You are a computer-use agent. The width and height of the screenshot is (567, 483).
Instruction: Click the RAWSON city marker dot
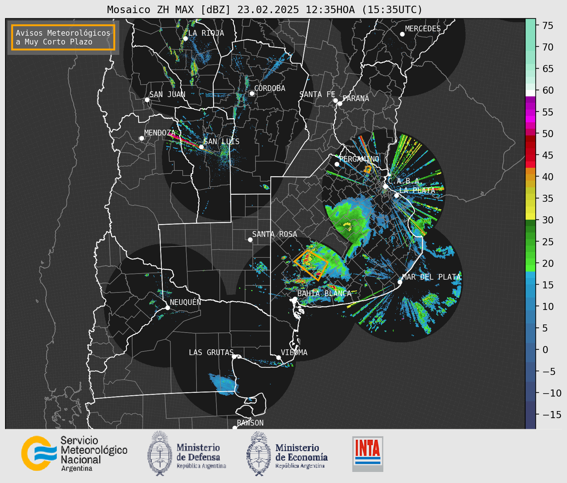[235, 428]
